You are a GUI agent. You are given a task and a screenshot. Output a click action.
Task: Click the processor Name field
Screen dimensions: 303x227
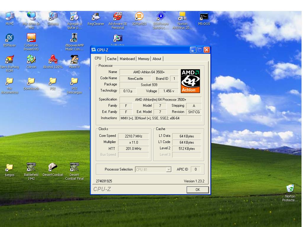pyautogui.click(x=149, y=72)
